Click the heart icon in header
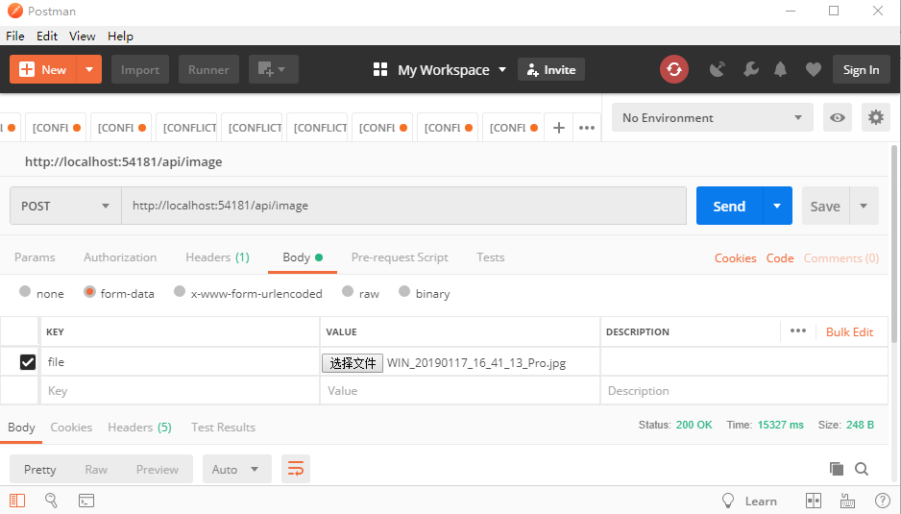The width and height of the screenshot is (901, 514). 813,69
